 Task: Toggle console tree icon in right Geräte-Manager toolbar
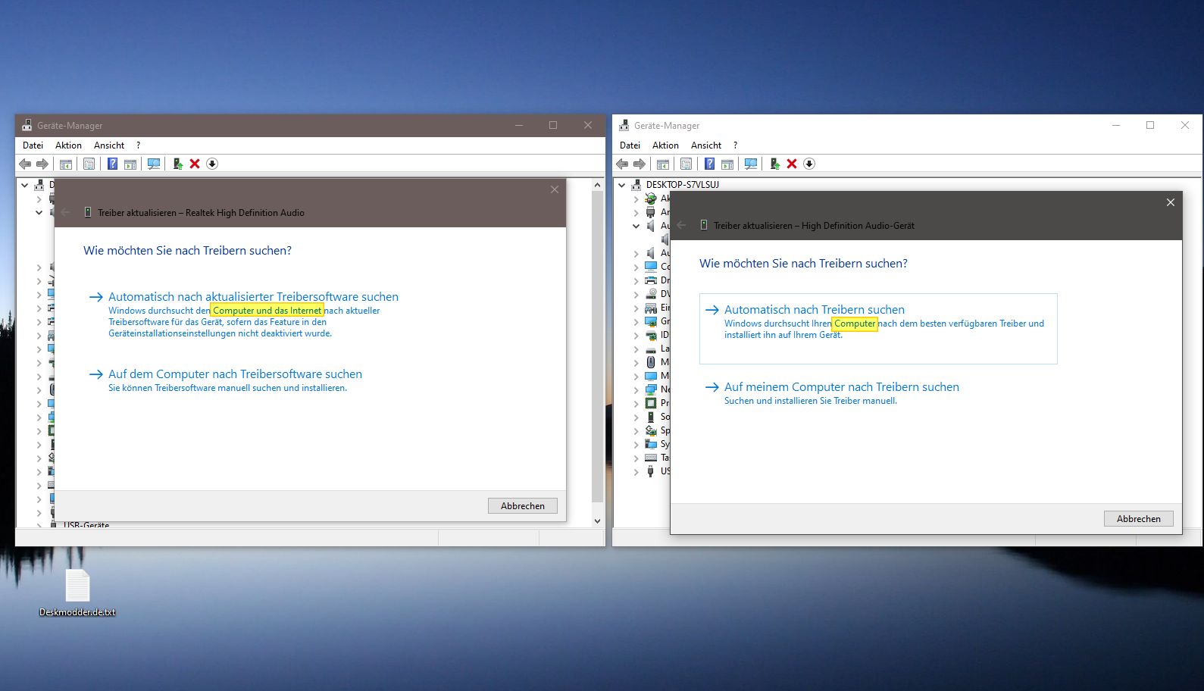[x=663, y=164]
